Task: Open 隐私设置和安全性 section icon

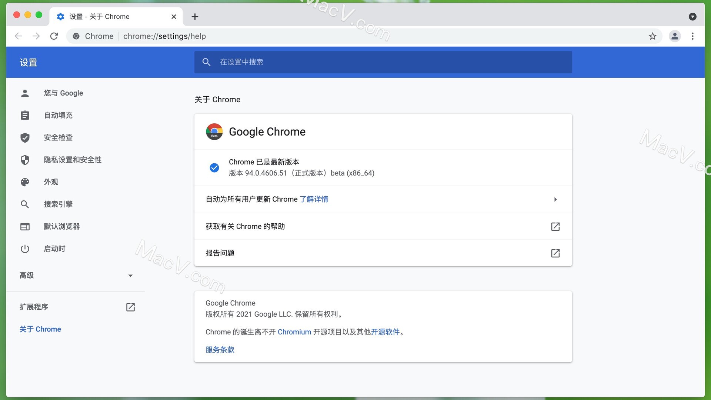Action: (25, 160)
